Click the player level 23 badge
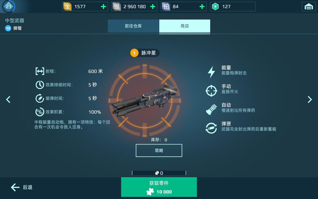Screen dimensions: 318x199 [9, 7]
